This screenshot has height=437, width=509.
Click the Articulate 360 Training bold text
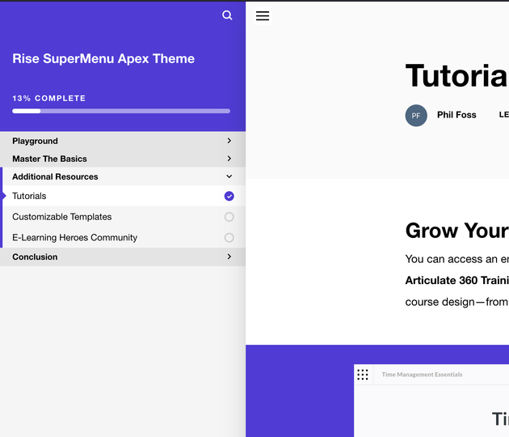(x=457, y=280)
